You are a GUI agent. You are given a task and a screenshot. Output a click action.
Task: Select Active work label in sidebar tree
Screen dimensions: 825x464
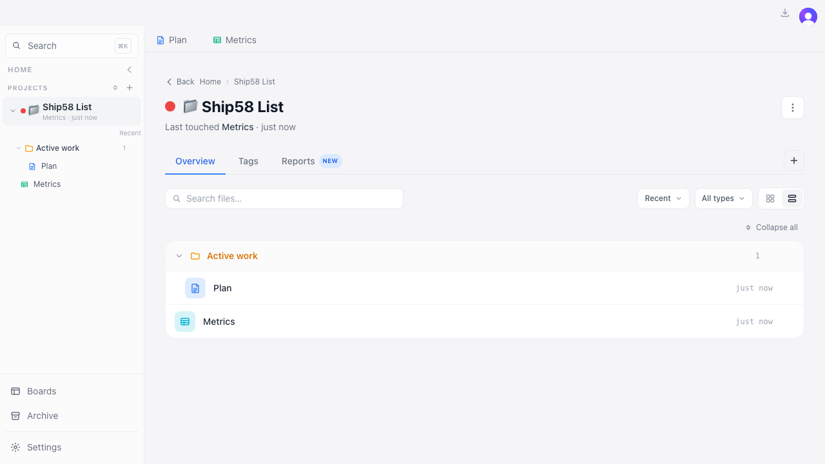tap(57, 148)
